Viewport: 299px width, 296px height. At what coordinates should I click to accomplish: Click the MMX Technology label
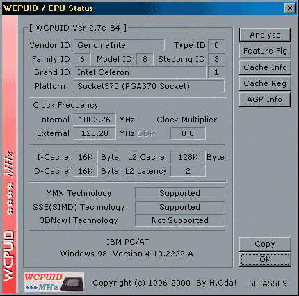[x=79, y=193]
